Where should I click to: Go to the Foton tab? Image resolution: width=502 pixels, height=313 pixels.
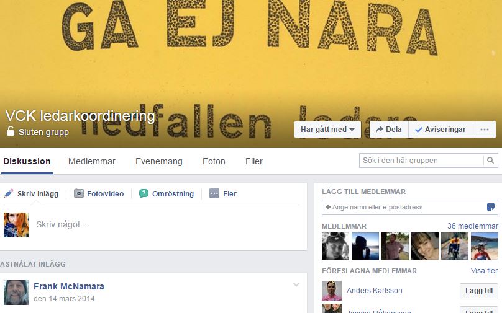(x=214, y=161)
